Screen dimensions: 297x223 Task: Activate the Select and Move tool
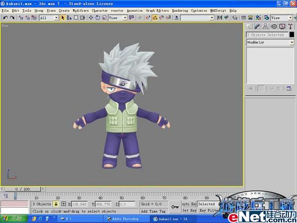point(91,18)
